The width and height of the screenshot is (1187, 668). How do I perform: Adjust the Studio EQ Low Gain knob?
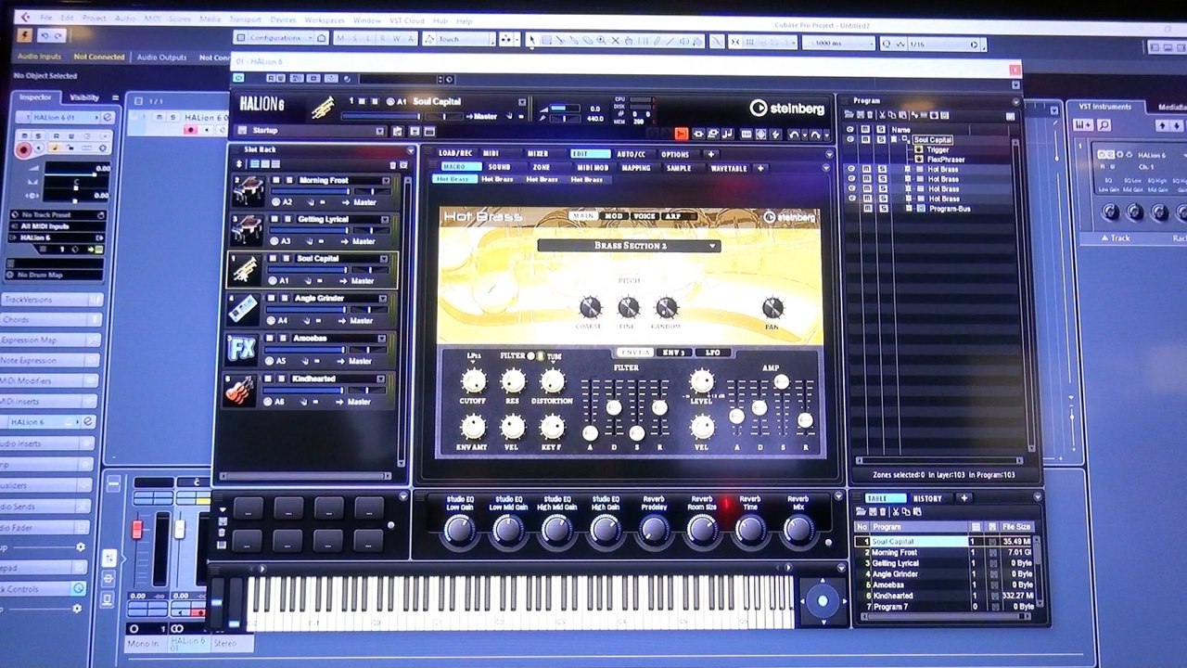coord(460,530)
